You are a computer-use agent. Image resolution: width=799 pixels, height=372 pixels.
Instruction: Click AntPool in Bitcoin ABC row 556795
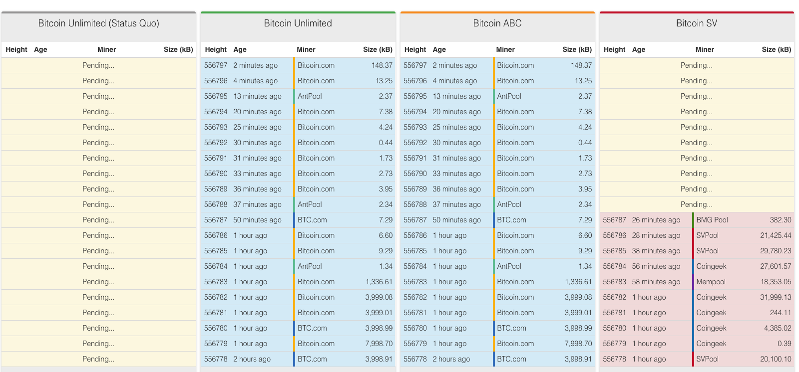click(509, 96)
